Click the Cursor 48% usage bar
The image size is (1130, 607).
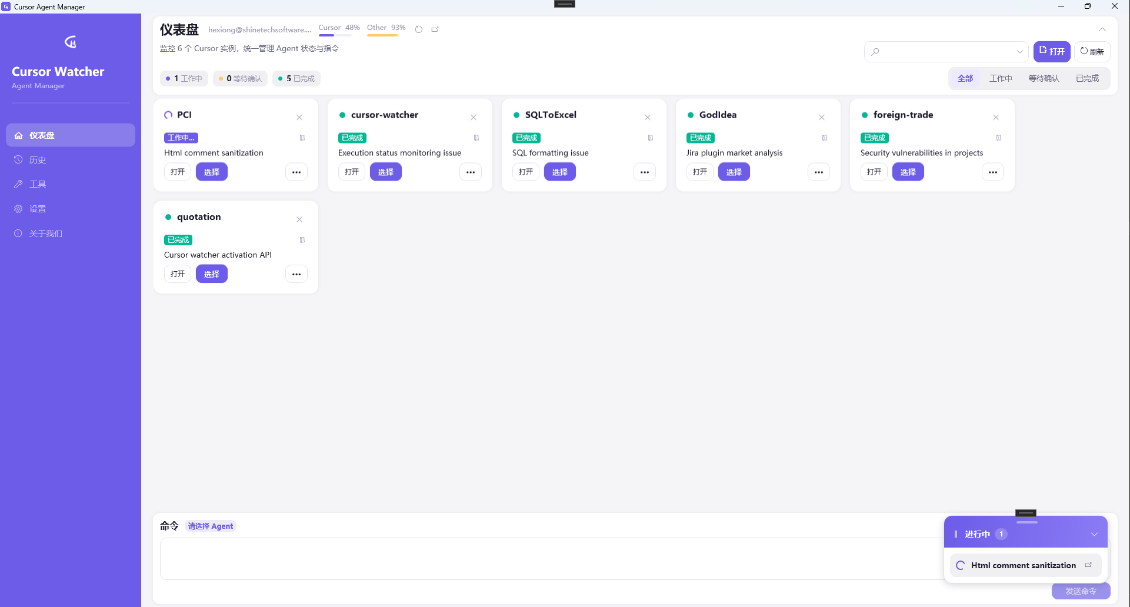[x=335, y=35]
